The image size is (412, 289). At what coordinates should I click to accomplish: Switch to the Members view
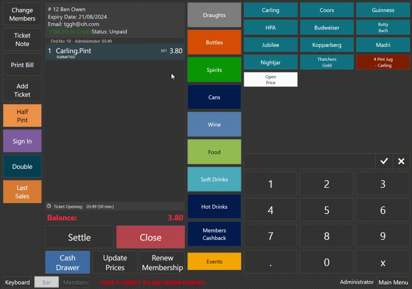coord(76,282)
